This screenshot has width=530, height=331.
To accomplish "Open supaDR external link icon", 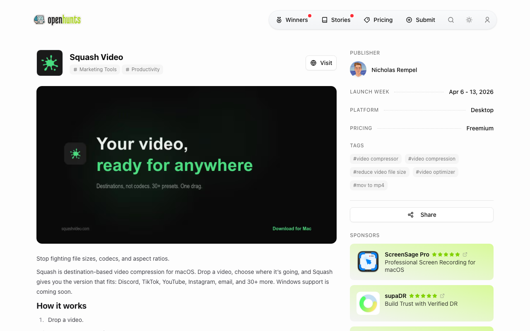I will [442, 296].
